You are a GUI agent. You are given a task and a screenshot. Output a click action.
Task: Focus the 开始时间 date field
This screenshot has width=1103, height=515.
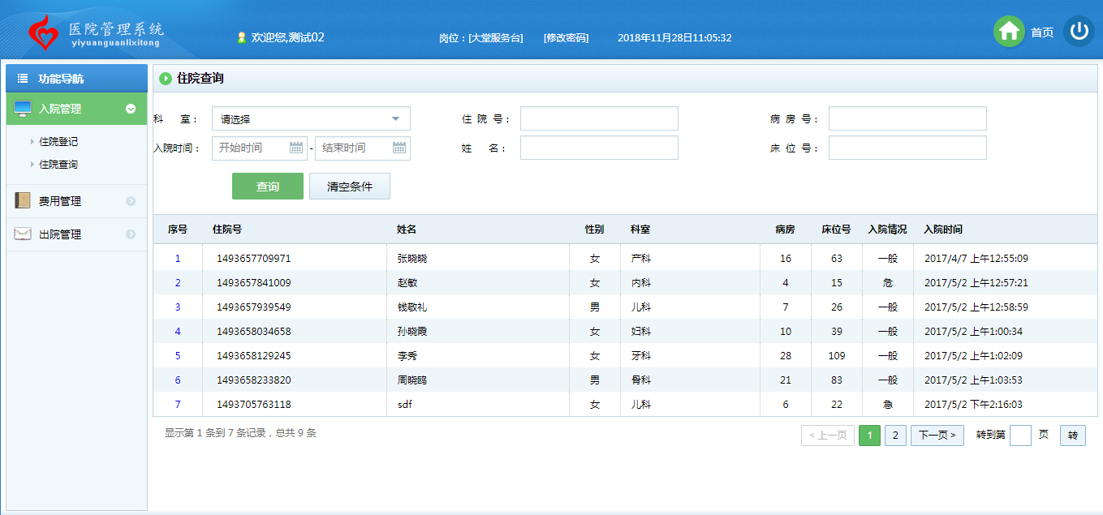[x=260, y=148]
